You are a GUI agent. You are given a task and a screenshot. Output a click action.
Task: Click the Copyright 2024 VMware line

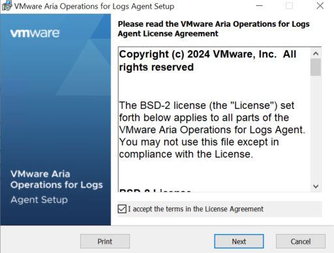tap(207, 61)
